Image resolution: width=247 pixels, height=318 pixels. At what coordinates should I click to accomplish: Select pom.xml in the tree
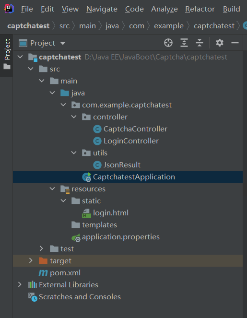[x=65, y=273]
